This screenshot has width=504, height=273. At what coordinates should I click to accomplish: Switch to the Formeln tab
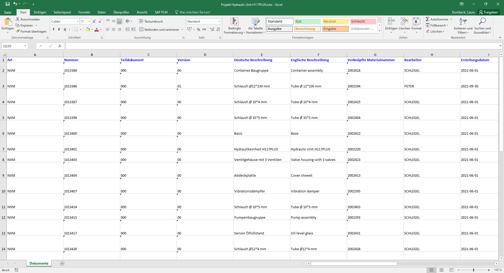click(84, 12)
